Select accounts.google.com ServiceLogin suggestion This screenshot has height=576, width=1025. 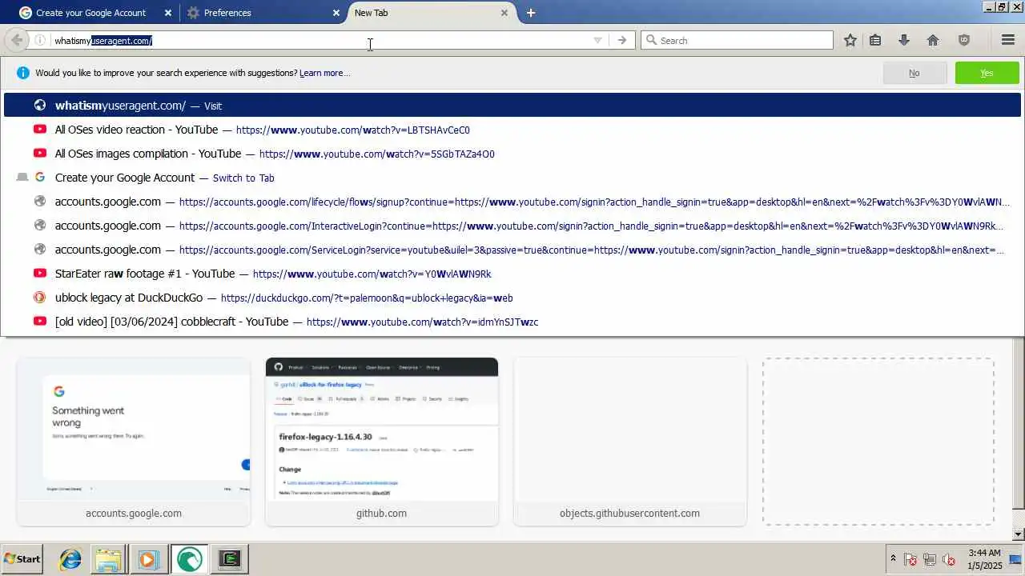point(512,250)
